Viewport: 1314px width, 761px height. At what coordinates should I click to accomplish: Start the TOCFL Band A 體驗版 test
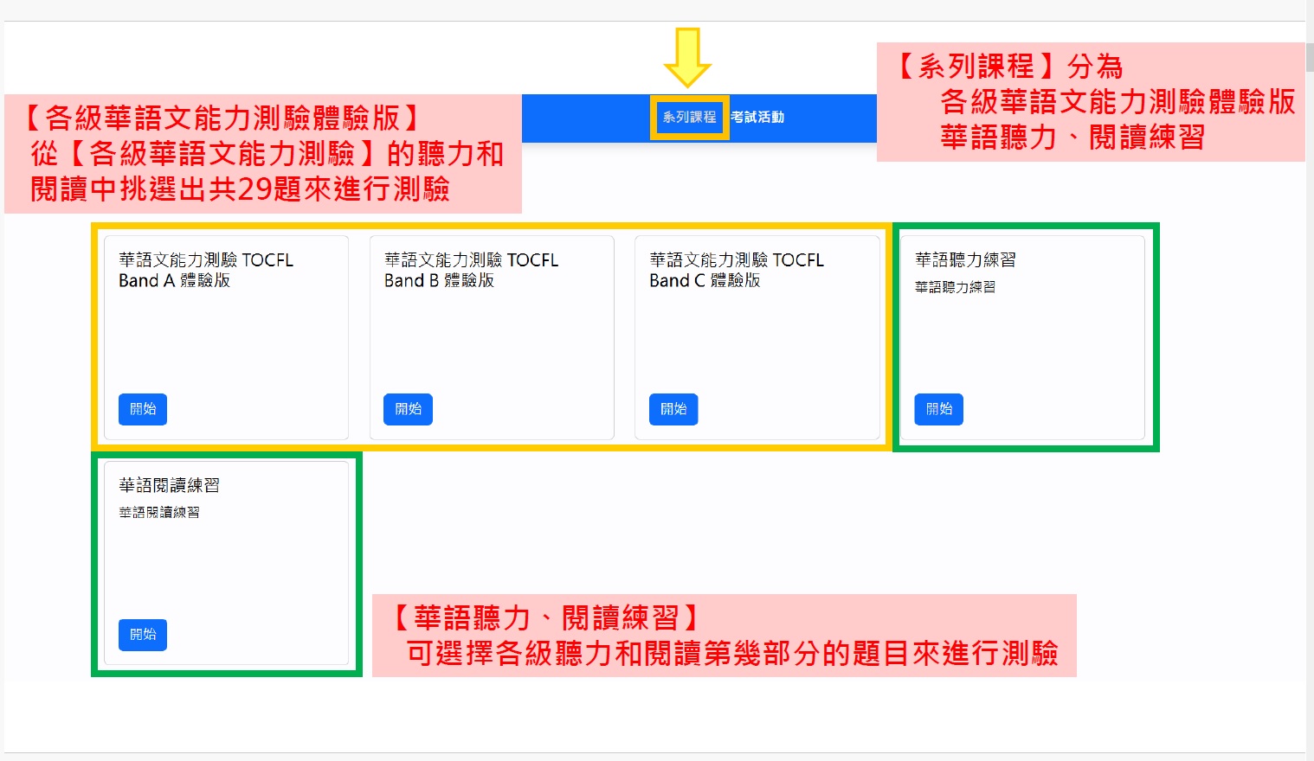[143, 409]
